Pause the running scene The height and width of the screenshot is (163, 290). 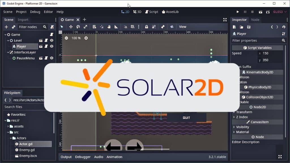pos(245,12)
